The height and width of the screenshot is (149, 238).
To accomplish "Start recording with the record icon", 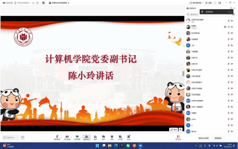I will click(x=112, y=137).
